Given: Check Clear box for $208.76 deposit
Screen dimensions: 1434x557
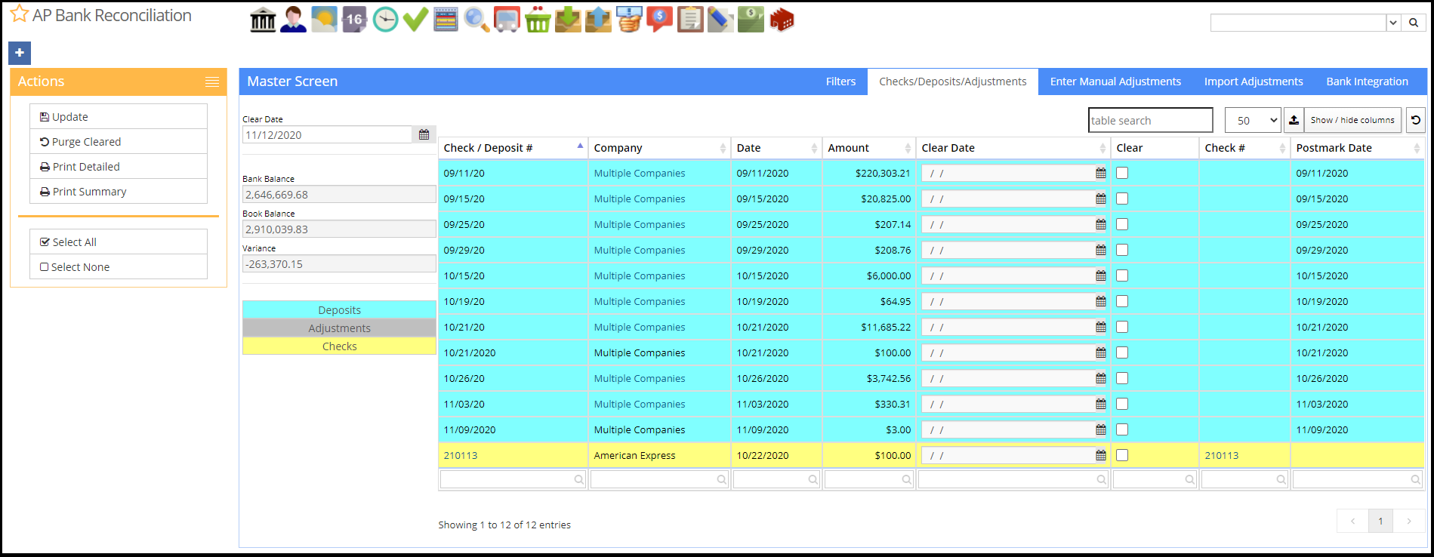Looking at the screenshot, I should pos(1122,250).
